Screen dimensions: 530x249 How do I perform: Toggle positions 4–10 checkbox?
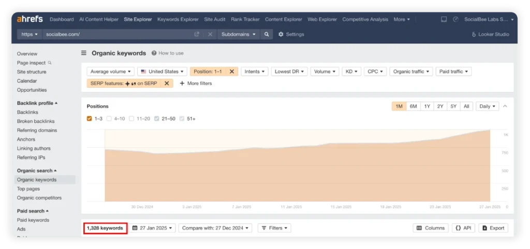tap(109, 119)
